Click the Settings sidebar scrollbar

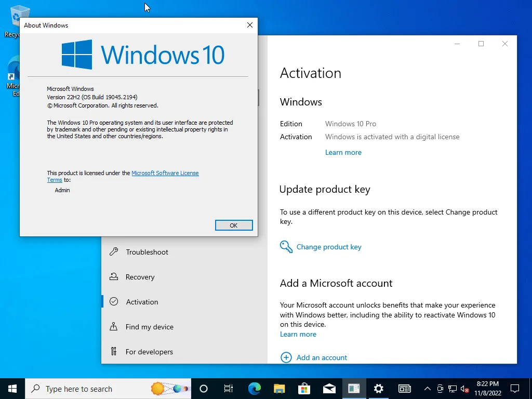point(259,98)
